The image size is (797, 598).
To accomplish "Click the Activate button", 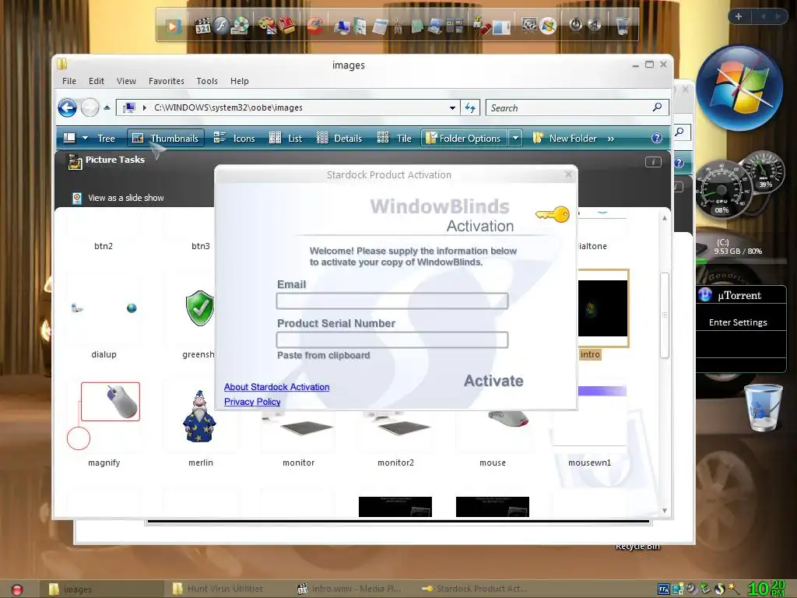I will coord(493,380).
